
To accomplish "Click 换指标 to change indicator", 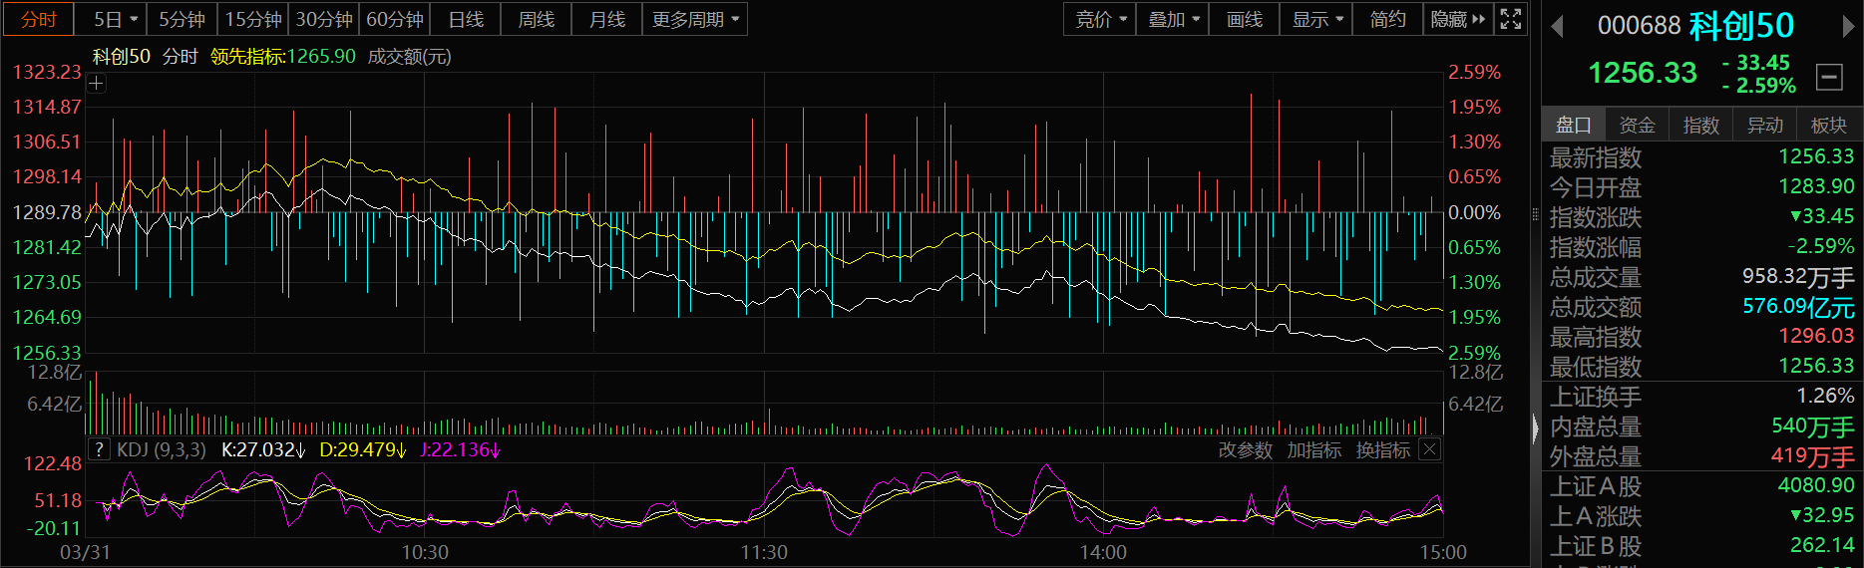I will tap(1382, 450).
